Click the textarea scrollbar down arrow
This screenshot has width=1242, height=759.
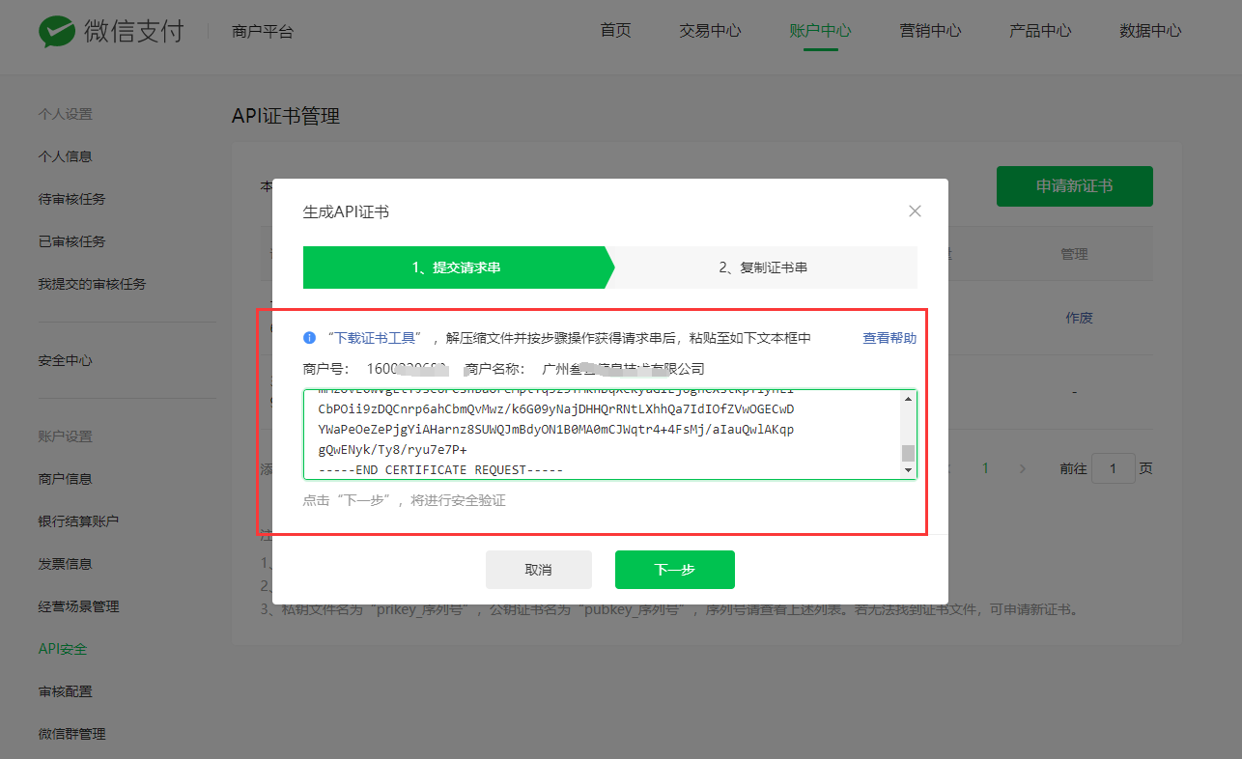[908, 469]
